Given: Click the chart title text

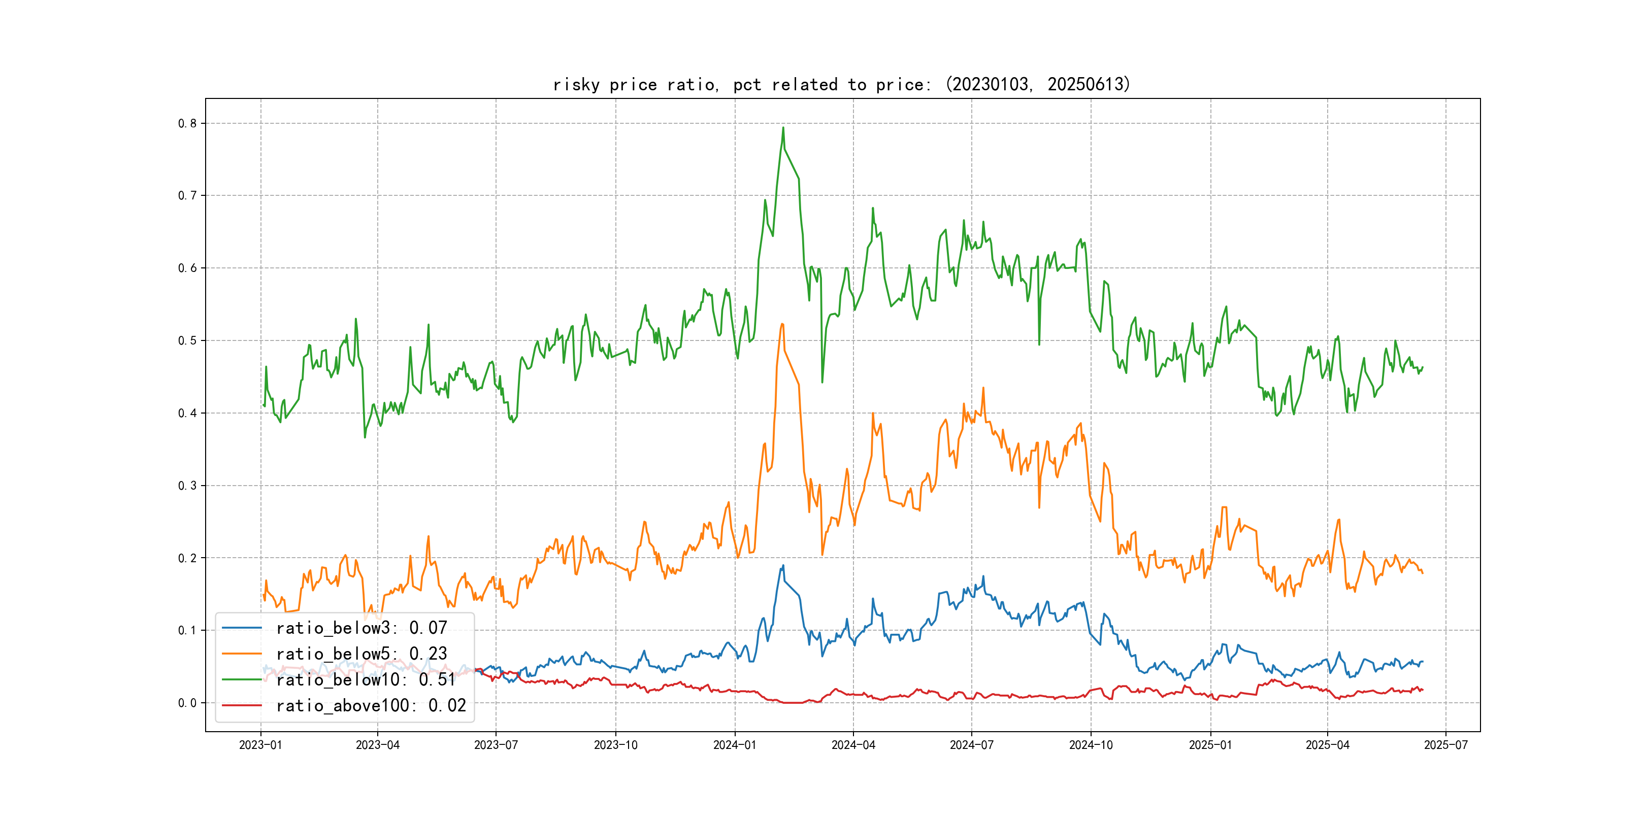Looking at the screenshot, I should tap(842, 84).
